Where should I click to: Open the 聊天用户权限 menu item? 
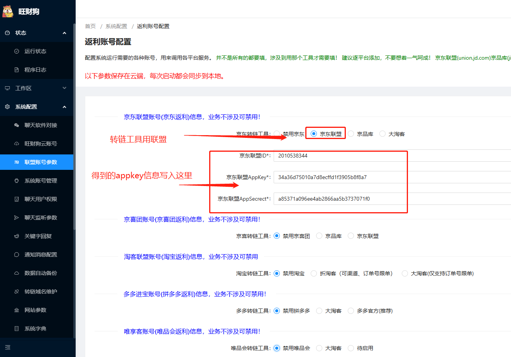click(41, 199)
